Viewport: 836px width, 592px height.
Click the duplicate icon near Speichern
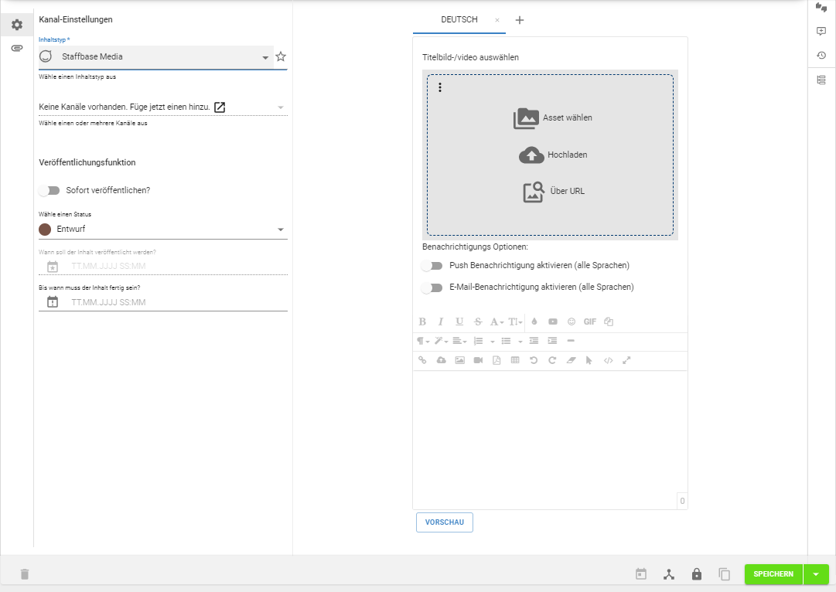[725, 574]
